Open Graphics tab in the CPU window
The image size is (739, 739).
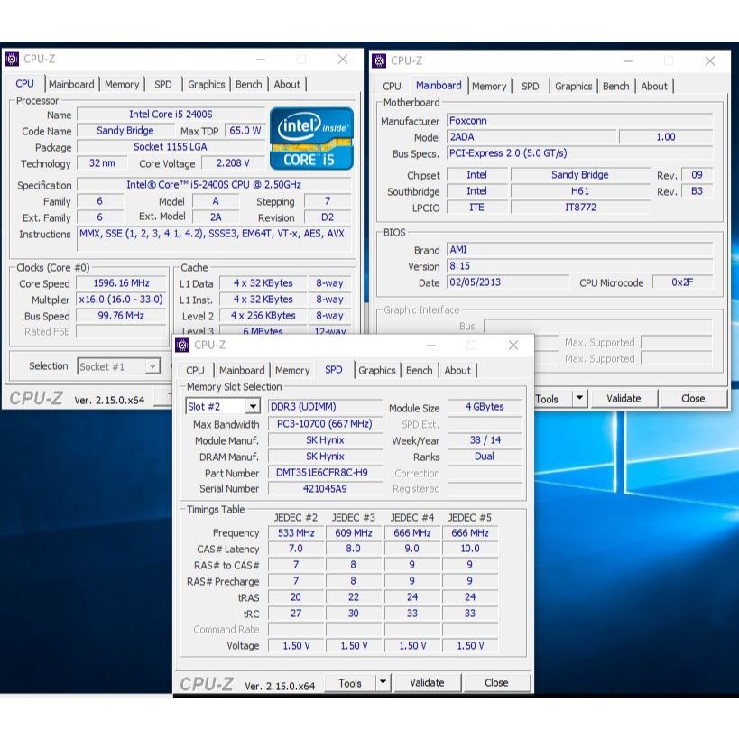click(x=206, y=84)
